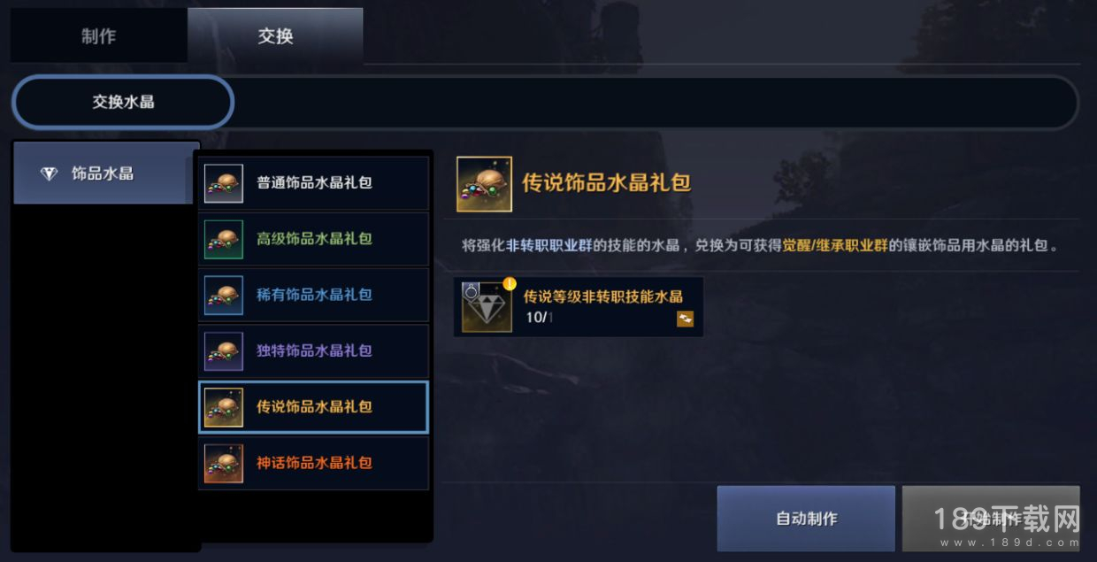Click the 普通饰品水晶礼包 bag icon

click(224, 183)
